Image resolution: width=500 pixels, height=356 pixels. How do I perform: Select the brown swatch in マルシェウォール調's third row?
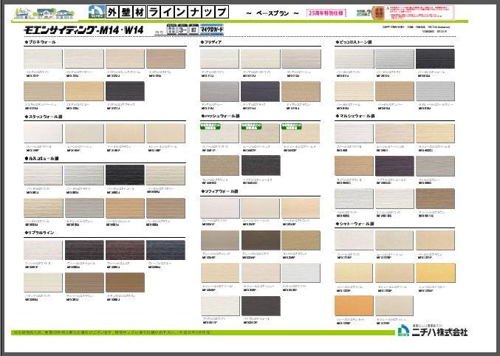[435, 199]
